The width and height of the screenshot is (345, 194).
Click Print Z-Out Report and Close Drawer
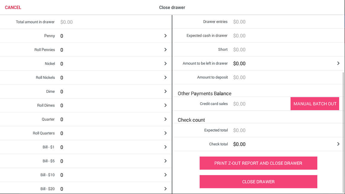point(258,163)
